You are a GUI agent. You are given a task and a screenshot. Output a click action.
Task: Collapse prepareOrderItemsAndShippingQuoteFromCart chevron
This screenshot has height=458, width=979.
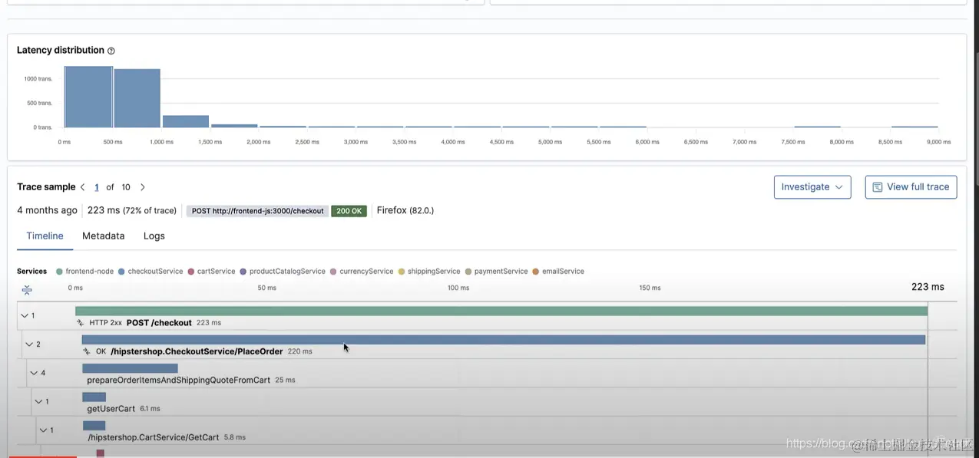point(34,373)
